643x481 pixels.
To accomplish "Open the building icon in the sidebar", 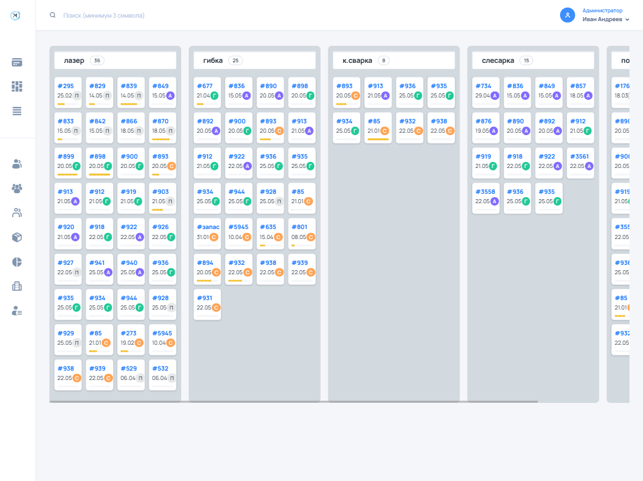I will point(17,286).
